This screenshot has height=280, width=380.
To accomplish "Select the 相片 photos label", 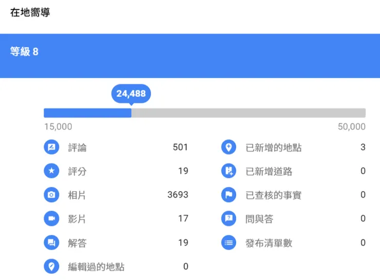I will [x=77, y=195].
